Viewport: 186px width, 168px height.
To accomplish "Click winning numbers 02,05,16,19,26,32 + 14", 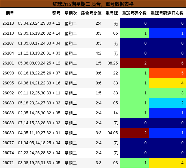I will (x=39, y=33).
